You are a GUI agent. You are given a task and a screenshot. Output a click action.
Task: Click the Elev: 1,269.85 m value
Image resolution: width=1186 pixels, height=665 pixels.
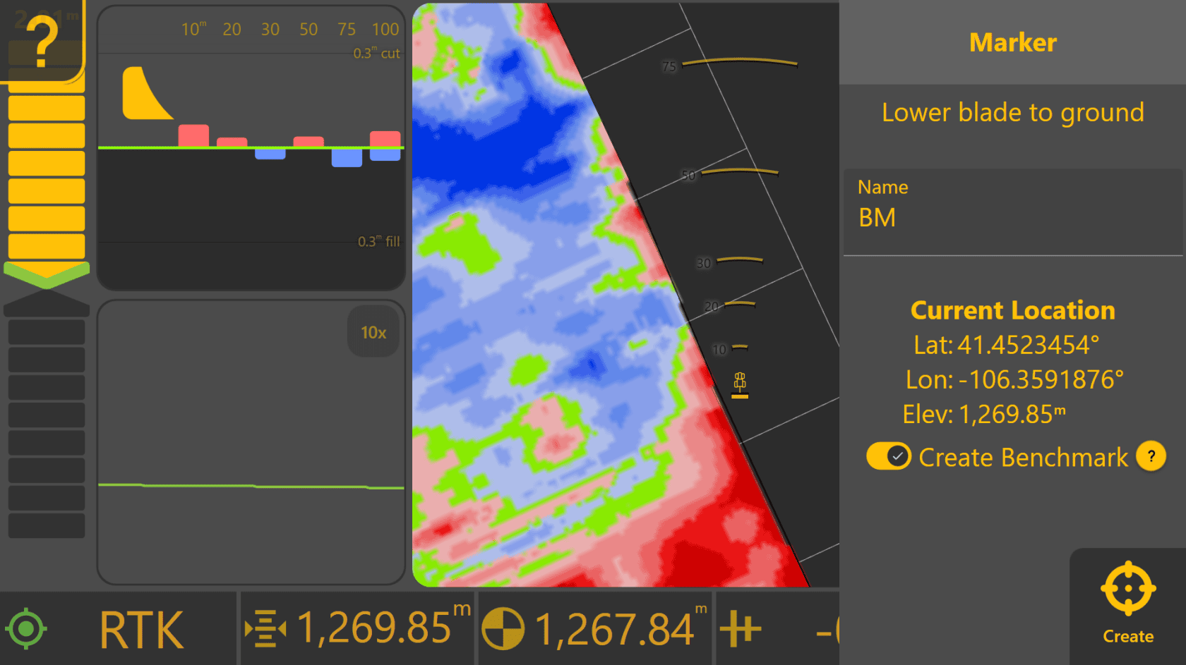tap(984, 414)
